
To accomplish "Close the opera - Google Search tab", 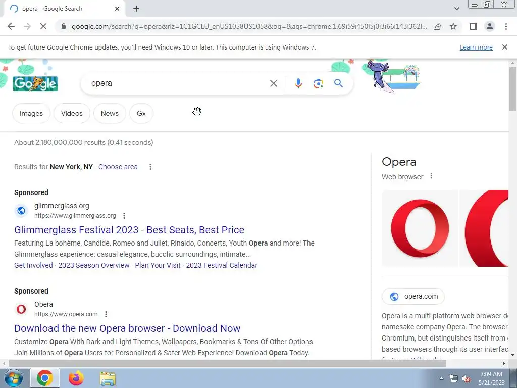I will (x=117, y=9).
